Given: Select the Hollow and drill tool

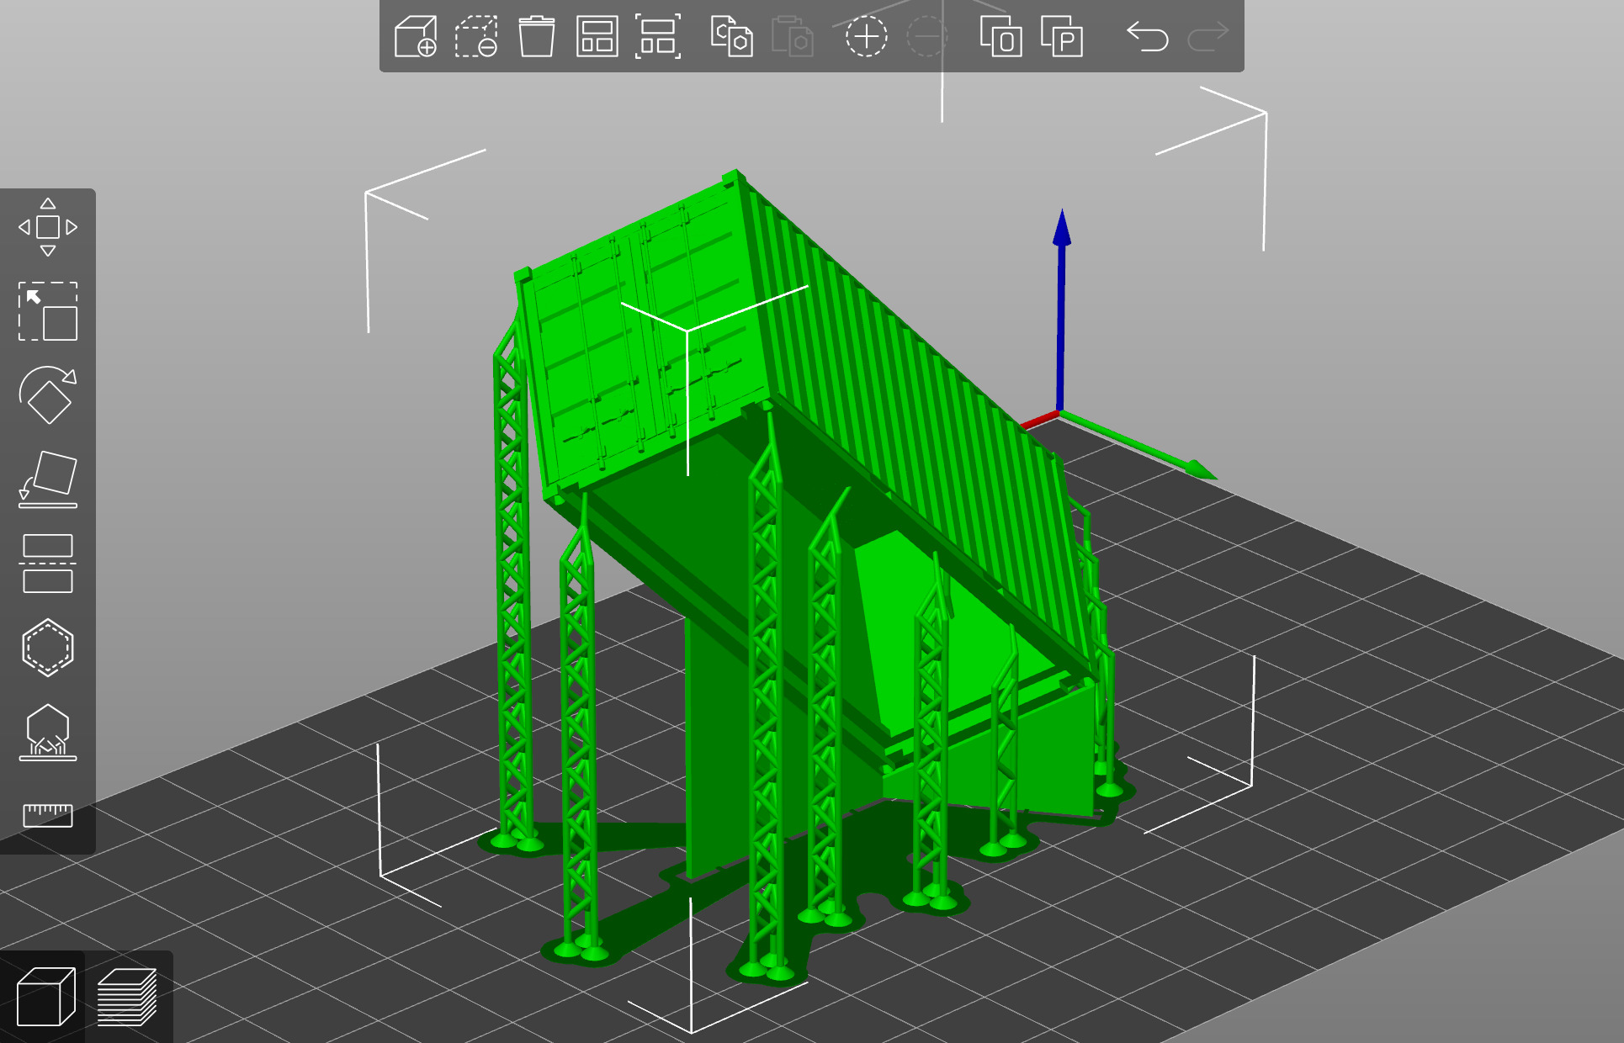Looking at the screenshot, I should pyautogui.click(x=48, y=648).
